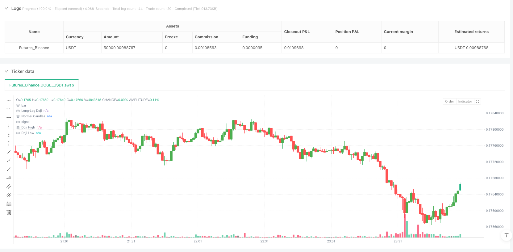Select the vertical segment drawing tool
The width and height of the screenshot is (513, 252).
pos(9,143)
